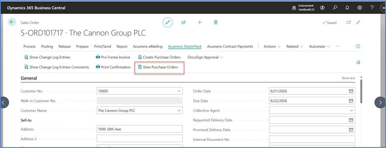Collapse the page with arrows icon
Image resolution: width=386 pixels, height=148 pixels.
point(358,22)
